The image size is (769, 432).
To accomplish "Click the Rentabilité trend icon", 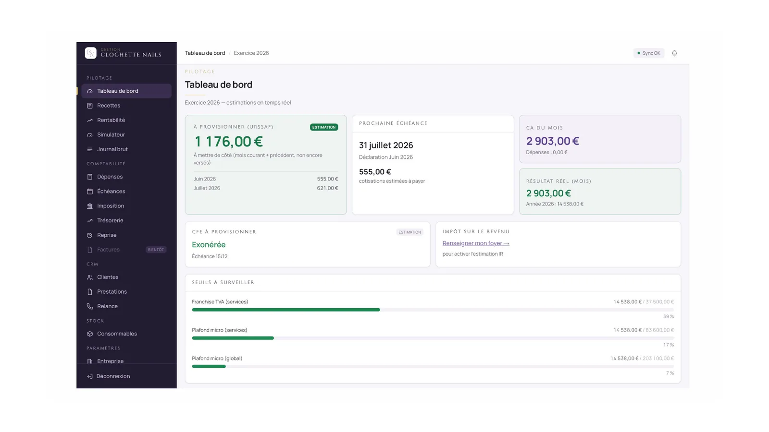I will [90, 120].
